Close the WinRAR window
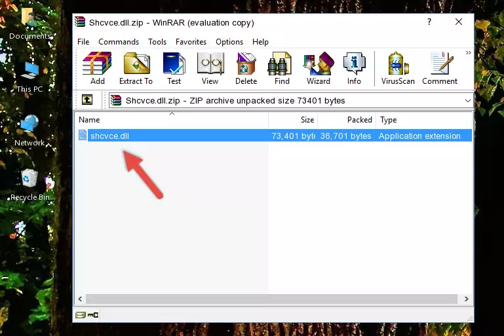Viewport: 504px width, 336px height. tap(459, 22)
